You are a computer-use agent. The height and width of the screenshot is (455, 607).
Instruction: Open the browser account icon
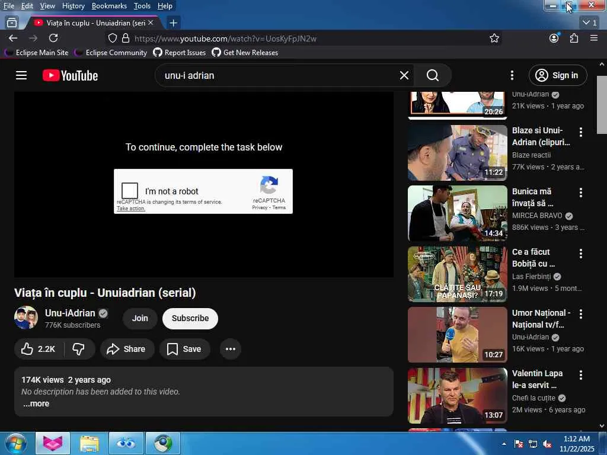pyautogui.click(x=554, y=38)
